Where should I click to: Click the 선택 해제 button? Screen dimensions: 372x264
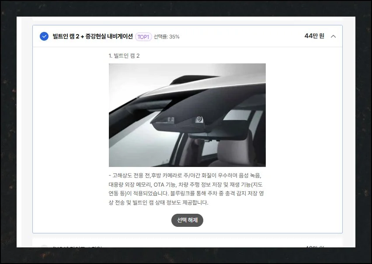point(187,220)
